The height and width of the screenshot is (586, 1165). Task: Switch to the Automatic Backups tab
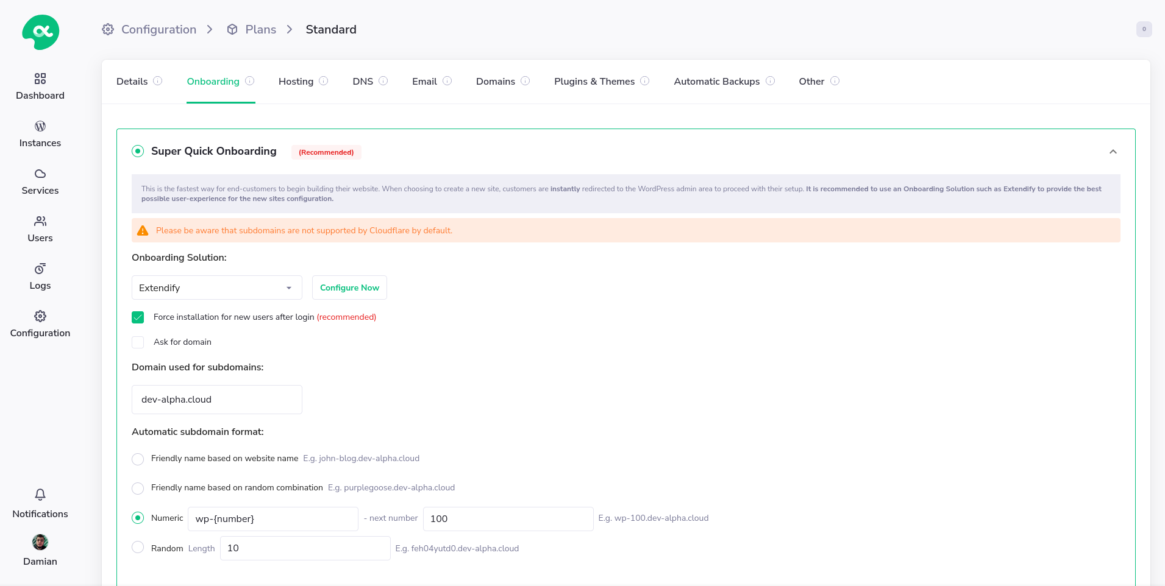coord(717,82)
